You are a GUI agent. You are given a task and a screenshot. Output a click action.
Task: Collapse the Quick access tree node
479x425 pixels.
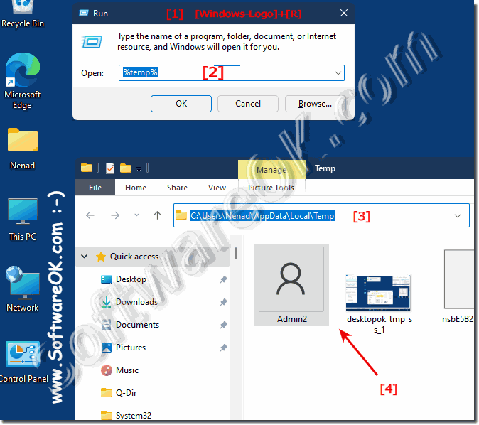[x=85, y=257]
